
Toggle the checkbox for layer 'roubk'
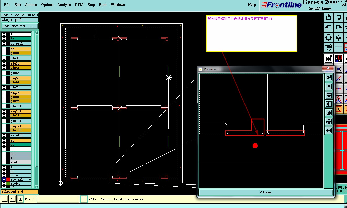coord(4,184)
